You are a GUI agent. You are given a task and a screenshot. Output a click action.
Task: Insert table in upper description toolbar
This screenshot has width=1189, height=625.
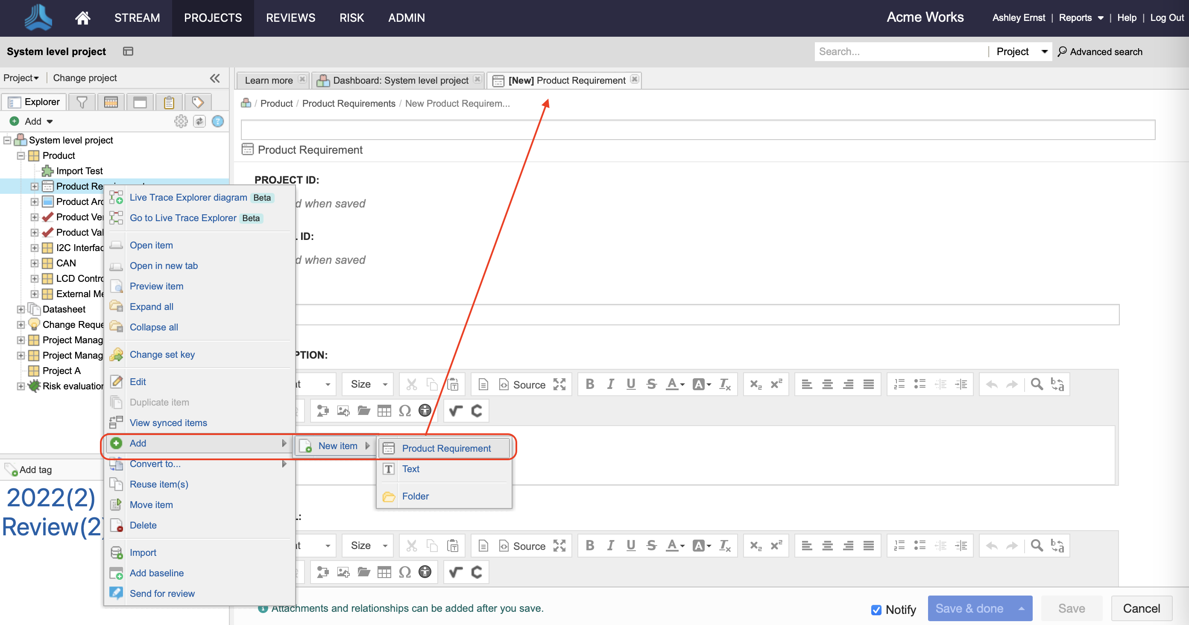384,411
